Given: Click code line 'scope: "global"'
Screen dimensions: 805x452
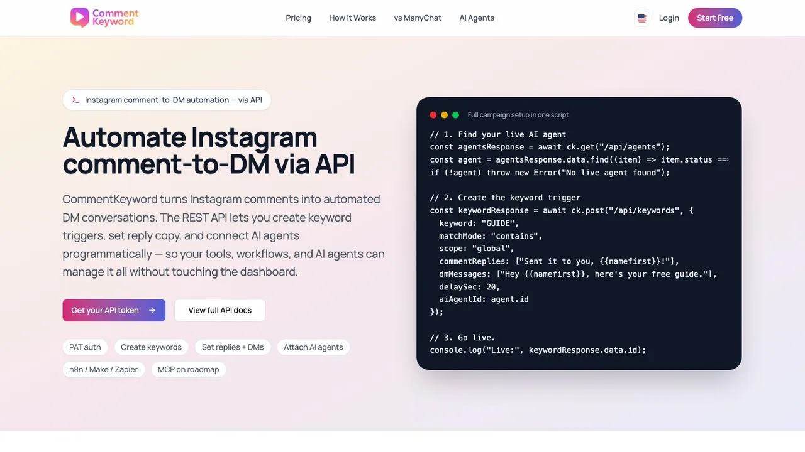Looking at the screenshot, I should click(x=477, y=249).
